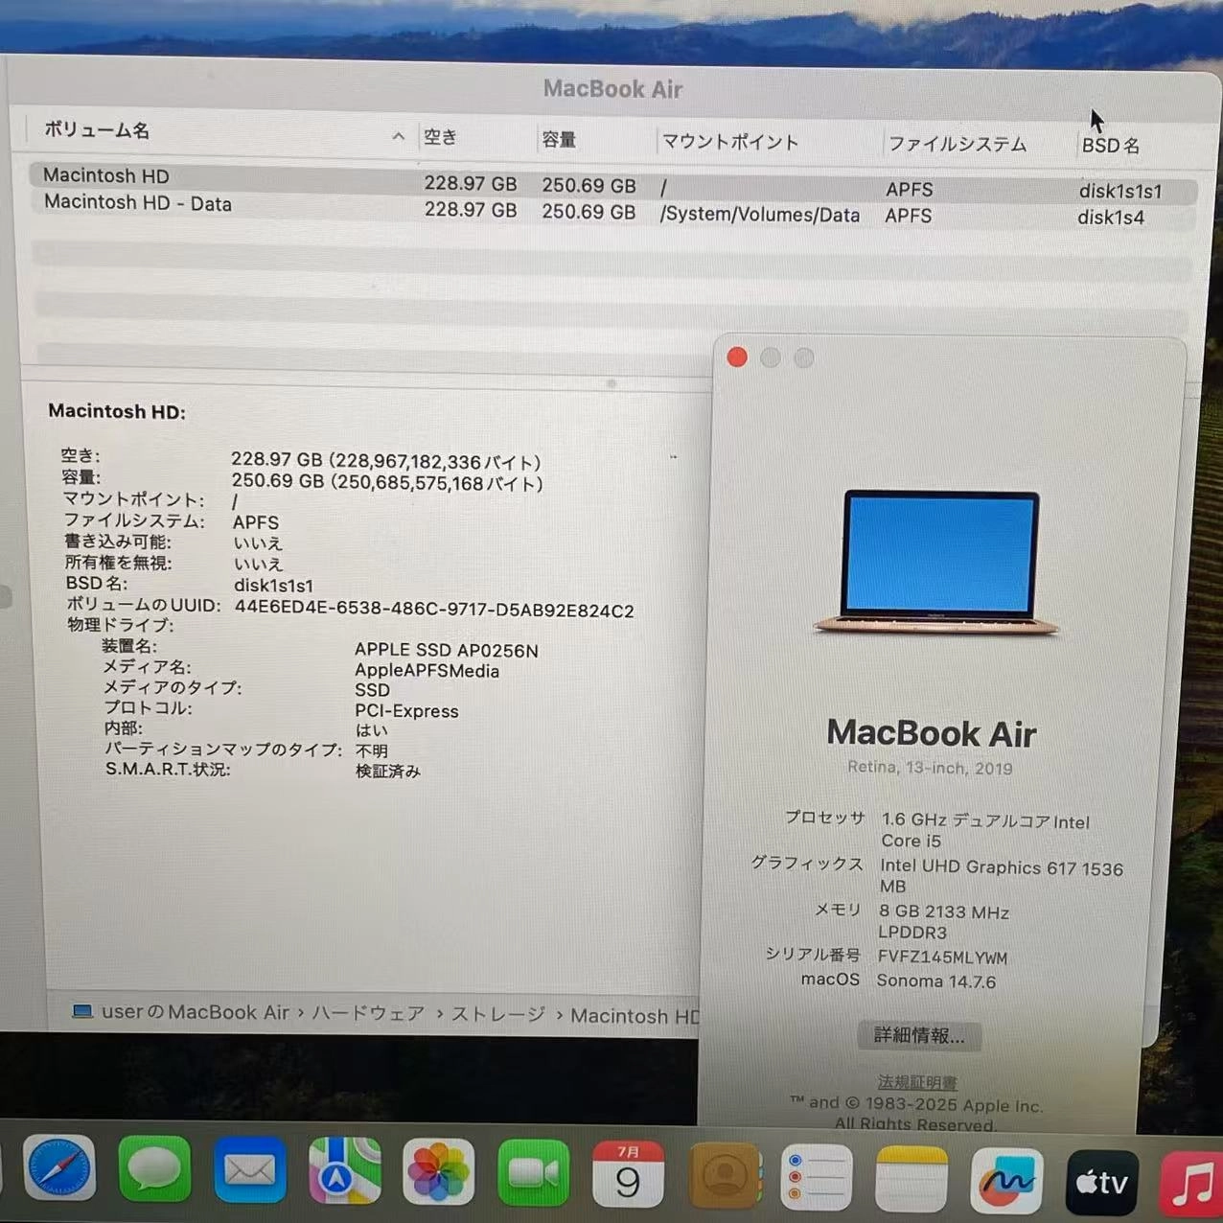Open Photos from the Dock
The width and height of the screenshot is (1223, 1223).
pyautogui.click(x=439, y=1170)
